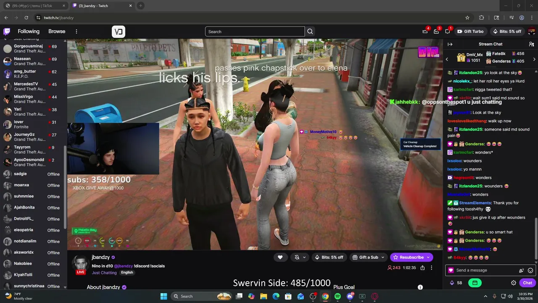The width and height of the screenshot is (538, 303).
Task: Open Discord from the taskbar
Action: (x=350, y=296)
